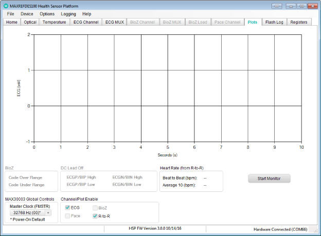Toggle the ECG plot enable checkbox
The width and height of the screenshot is (321, 236).
pos(67,208)
